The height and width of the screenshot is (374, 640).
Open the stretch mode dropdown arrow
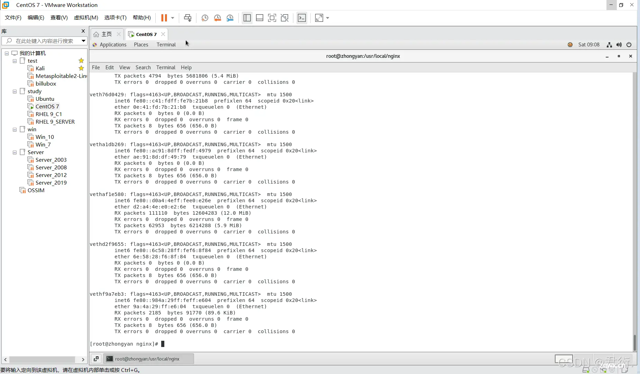(328, 18)
